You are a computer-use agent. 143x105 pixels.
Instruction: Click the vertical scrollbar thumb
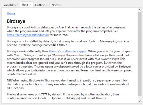coord(140,54)
